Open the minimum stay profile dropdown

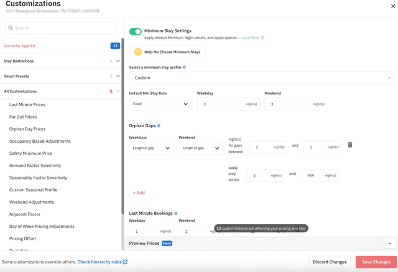pyautogui.click(x=261, y=78)
